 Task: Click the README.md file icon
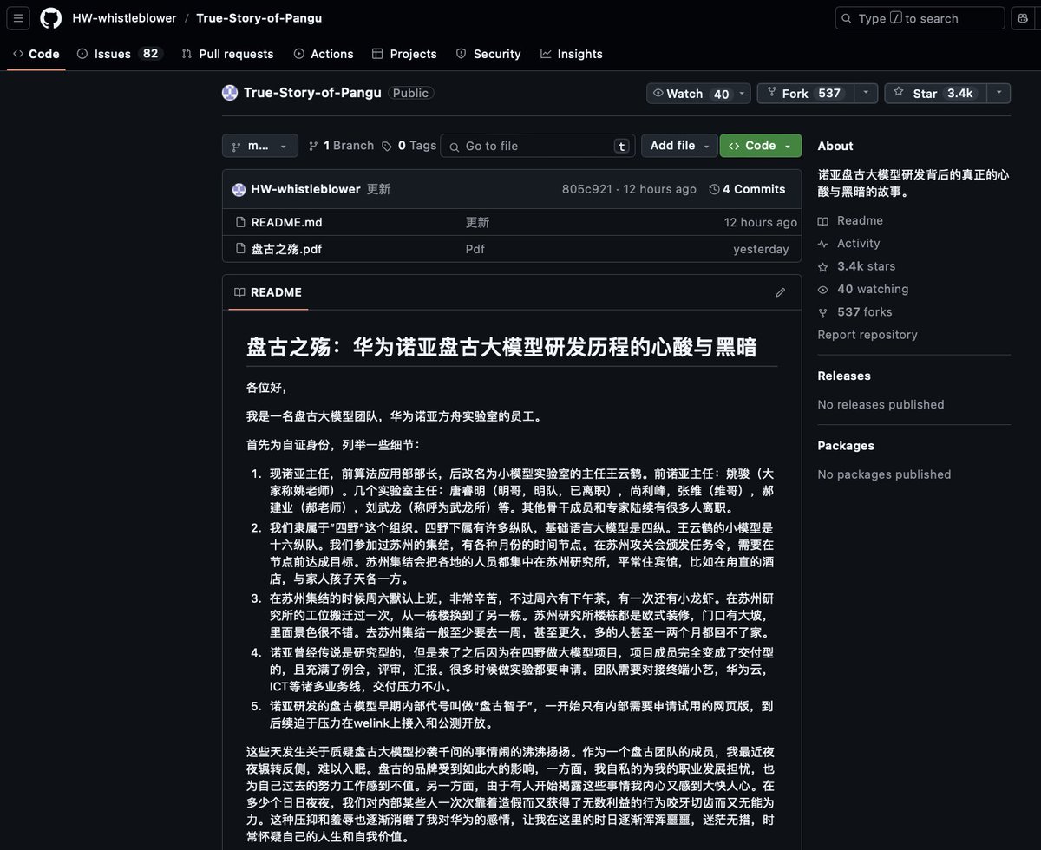click(x=240, y=222)
